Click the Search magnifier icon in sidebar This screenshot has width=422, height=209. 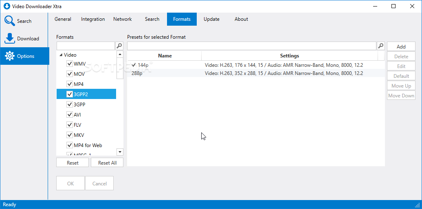coord(10,21)
